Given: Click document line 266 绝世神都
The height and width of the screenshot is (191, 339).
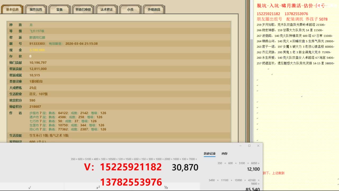Looking at the screenshot, I should coord(289,30).
